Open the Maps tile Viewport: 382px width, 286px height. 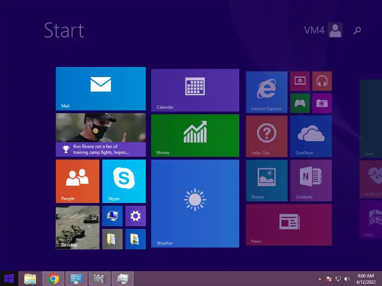pos(371,220)
